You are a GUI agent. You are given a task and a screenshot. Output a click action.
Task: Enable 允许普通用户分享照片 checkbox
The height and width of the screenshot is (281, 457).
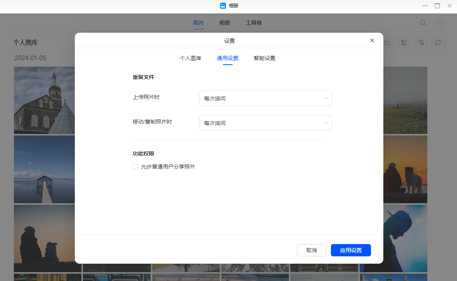click(135, 167)
